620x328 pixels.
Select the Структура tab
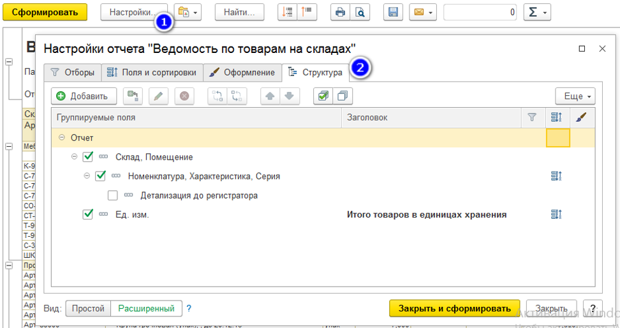(x=316, y=72)
